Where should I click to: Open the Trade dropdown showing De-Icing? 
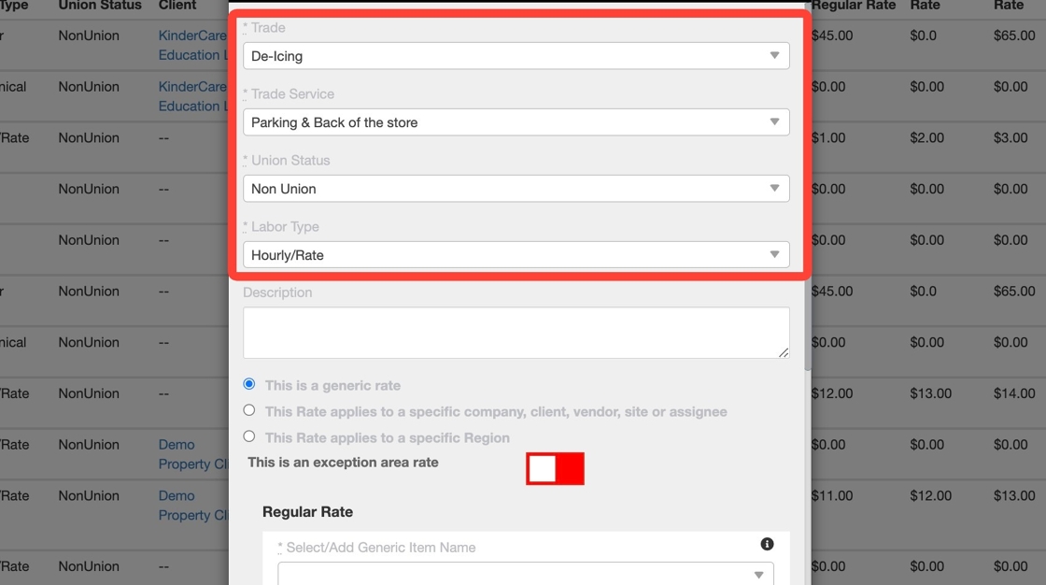pyautogui.click(x=516, y=56)
